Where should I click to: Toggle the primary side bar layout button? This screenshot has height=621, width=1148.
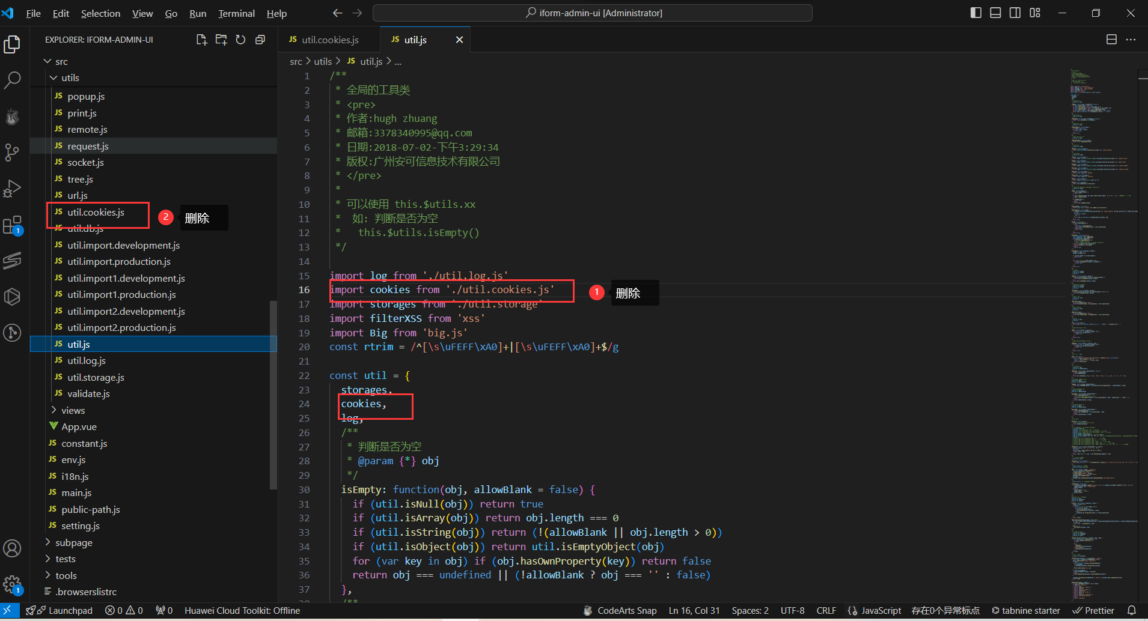976,13
